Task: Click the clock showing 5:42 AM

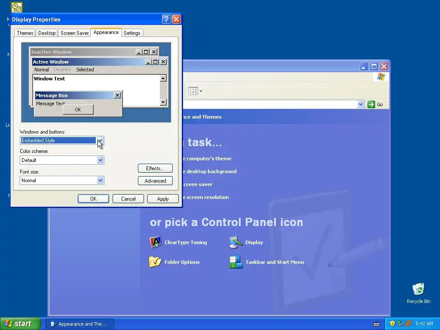Action: [x=424, y=324]
